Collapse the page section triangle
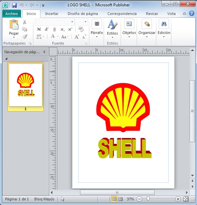This screenshot has height=205, width=197. (x=6, y=59)
